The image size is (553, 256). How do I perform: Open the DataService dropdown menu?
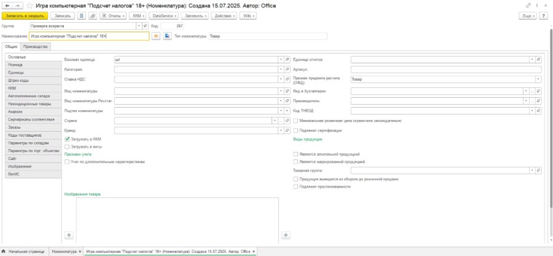[x=163, y=16]
